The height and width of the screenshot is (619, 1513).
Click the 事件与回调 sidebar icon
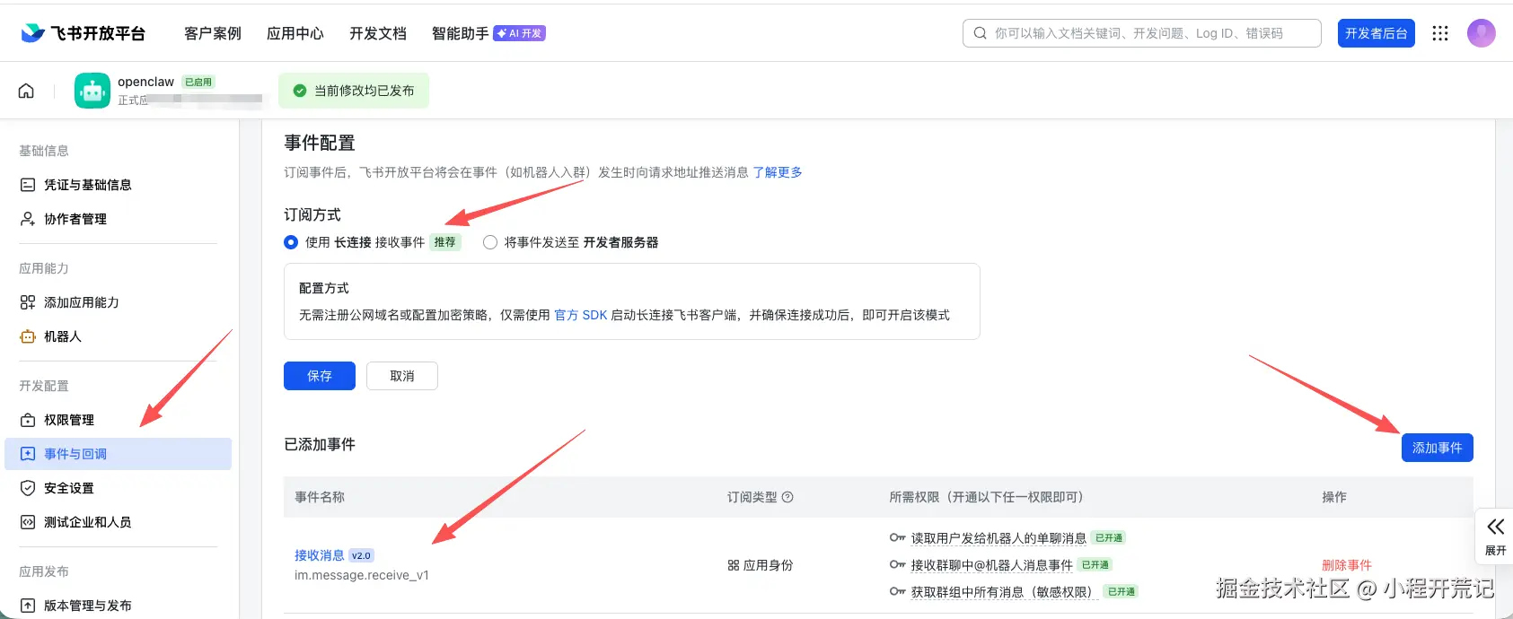click(28, 454)
